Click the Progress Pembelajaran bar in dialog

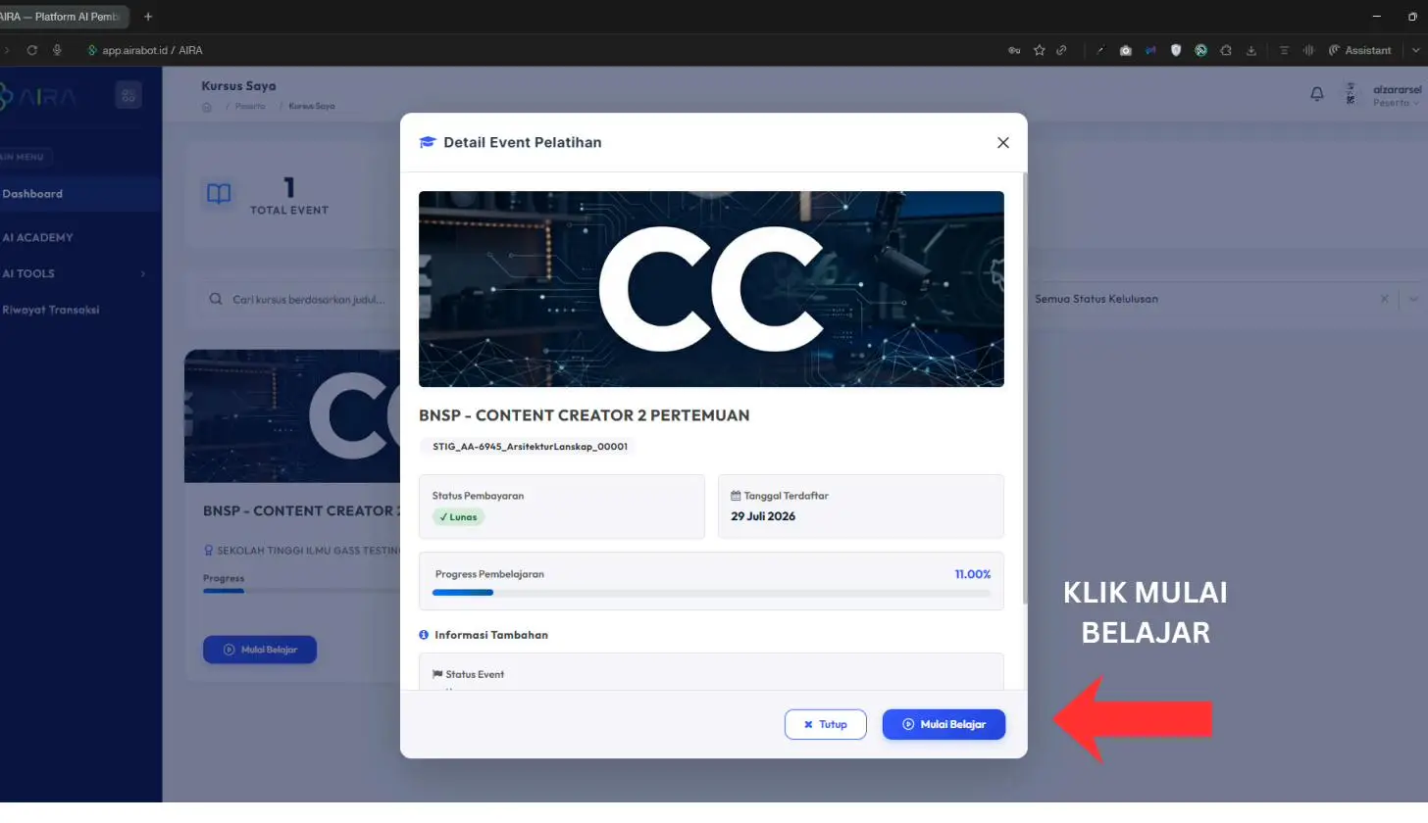coord(711,593)
